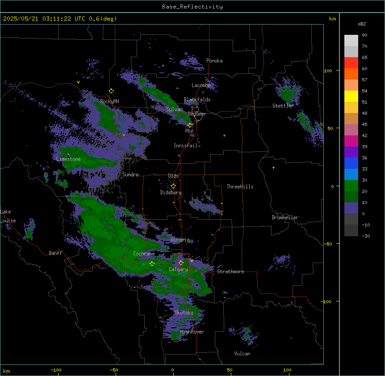385x376 pixels.
Task: Click the Vulcan town label
Action: tap(242, 354)
